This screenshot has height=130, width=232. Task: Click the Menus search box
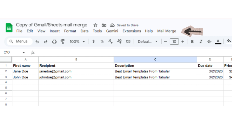coord(20,41)
